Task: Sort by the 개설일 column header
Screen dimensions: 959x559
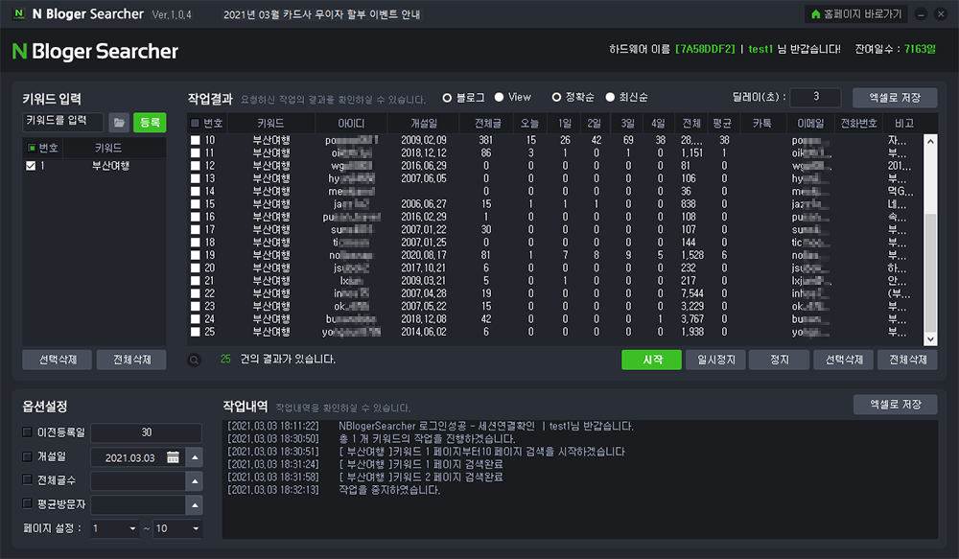Action: tap(424, 124)
